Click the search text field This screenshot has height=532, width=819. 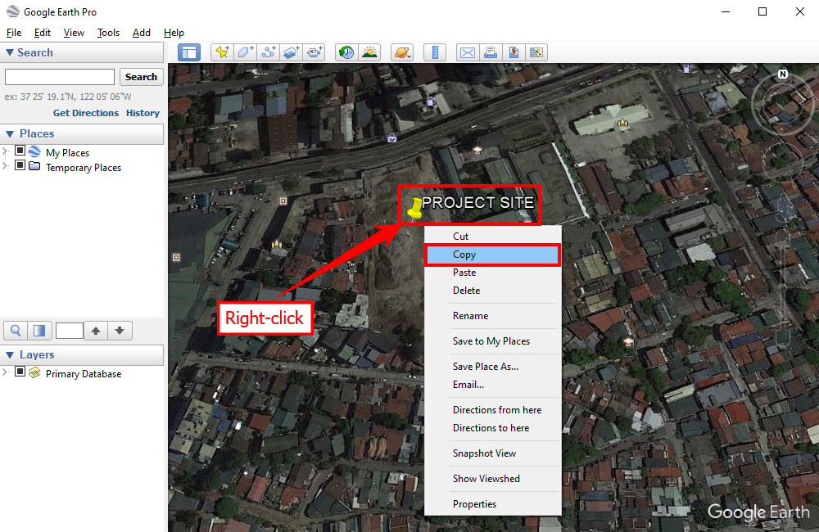[x=60, y=77]
